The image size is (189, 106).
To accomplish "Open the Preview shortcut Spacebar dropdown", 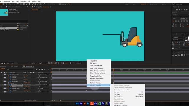I will coord(180,15).
